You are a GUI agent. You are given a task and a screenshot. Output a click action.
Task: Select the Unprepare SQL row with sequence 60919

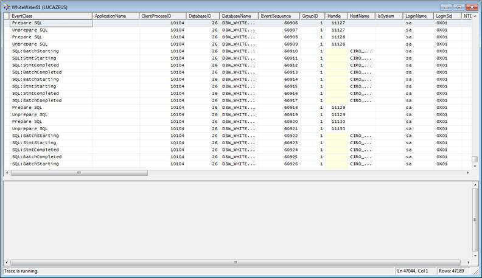237,115
